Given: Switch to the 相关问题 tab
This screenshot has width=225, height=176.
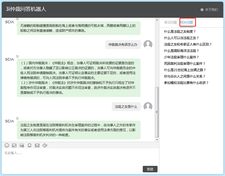Looking at the screenshot, I should click(x=187, y=22).
